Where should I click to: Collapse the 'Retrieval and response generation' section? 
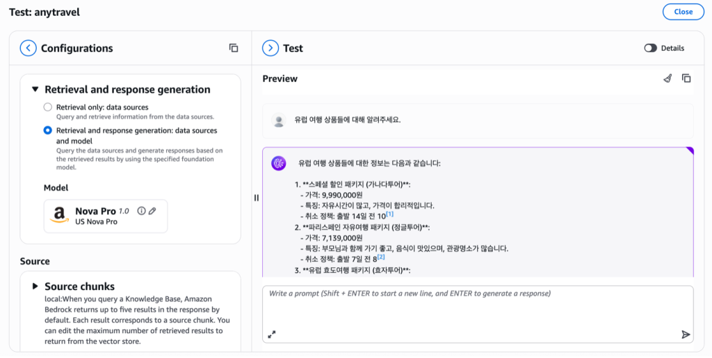pyautogui.click(x=35, y=89)
